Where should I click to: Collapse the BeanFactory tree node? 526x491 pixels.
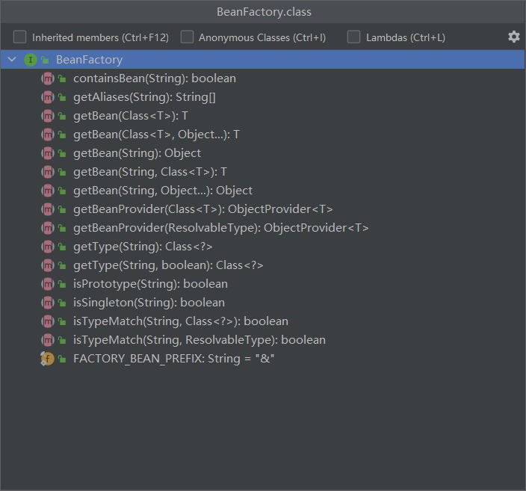pos(11,60)
